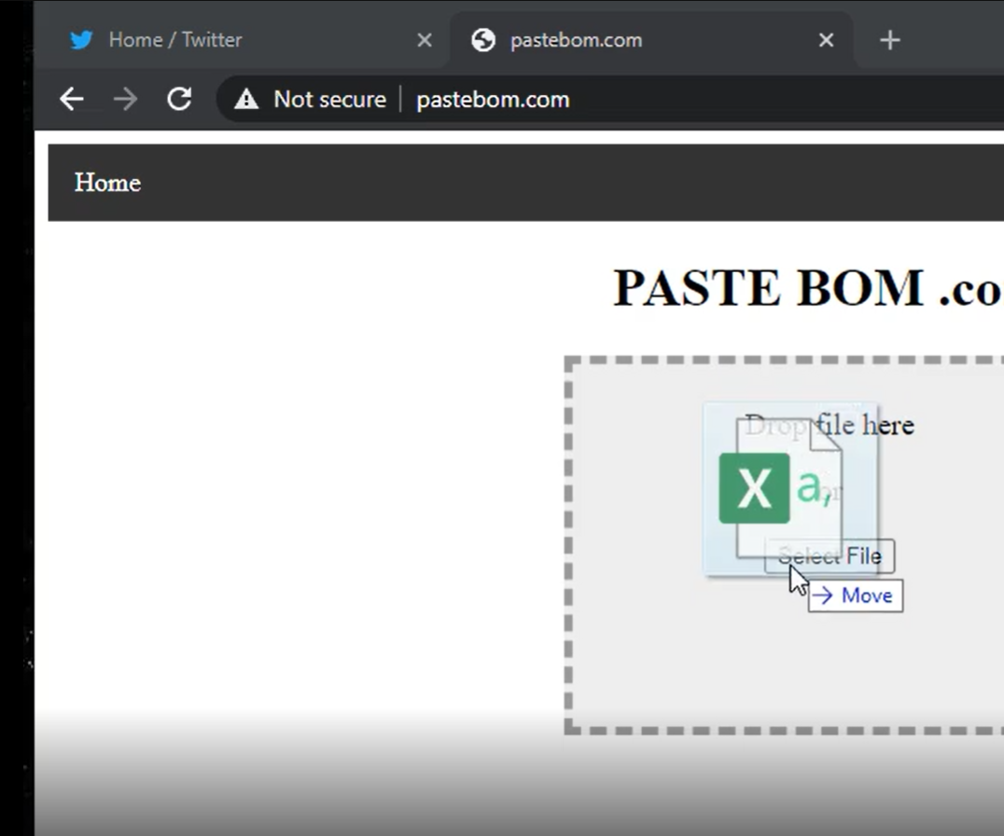Click the back navigation arrow
The height and width of the screenshot is (836, 1004).
tap(72, 99)
